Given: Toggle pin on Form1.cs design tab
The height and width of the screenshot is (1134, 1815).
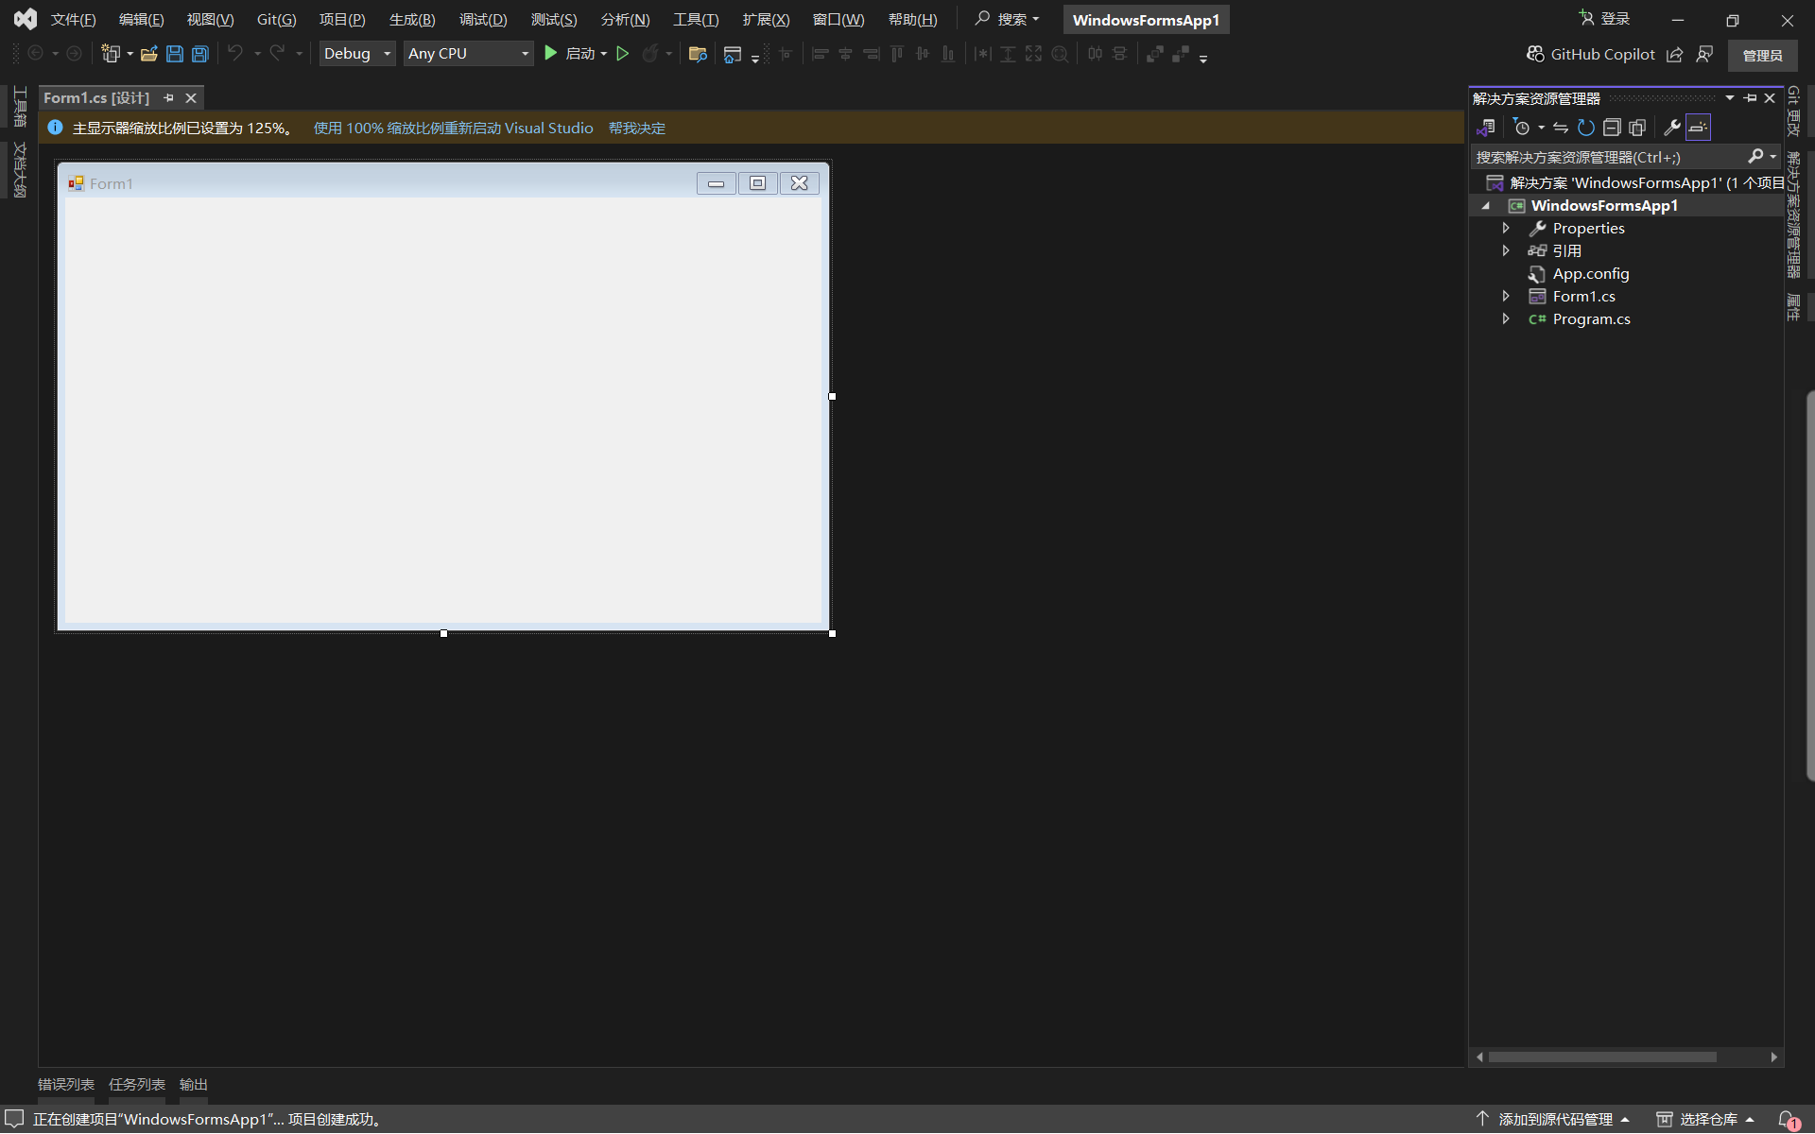Looking at the screenshot, I should pos(168,98).
